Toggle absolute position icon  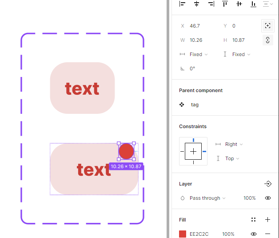tap(267, 26)
